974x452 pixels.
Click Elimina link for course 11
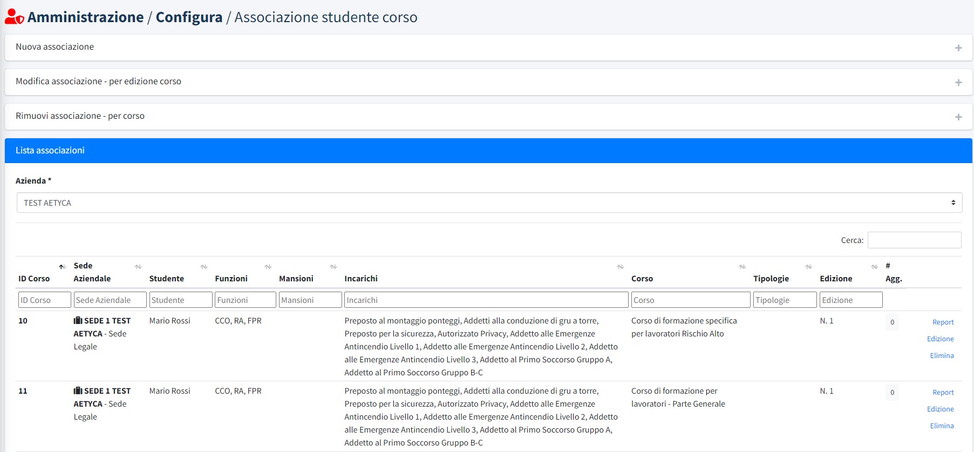point(942,426)
